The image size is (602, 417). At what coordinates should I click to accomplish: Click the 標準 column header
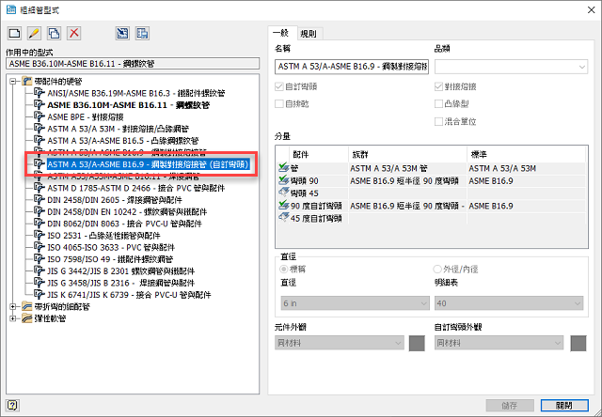pyautogui.click(x=527, y=154)
